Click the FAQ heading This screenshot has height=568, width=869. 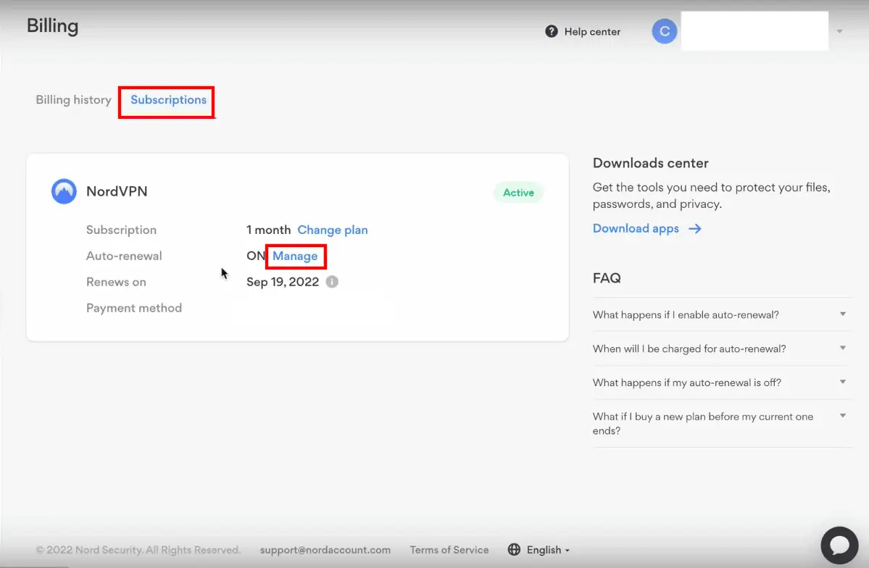[607, 278]
